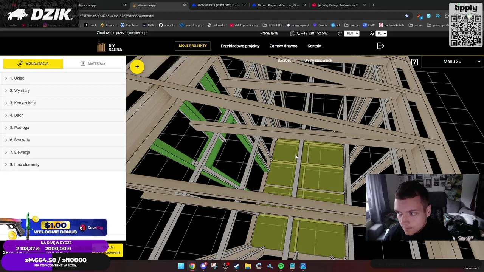Open the Zonda bookmark
Image resolution: width=484 pixels, height=272 pixels.
click(320, 25)
